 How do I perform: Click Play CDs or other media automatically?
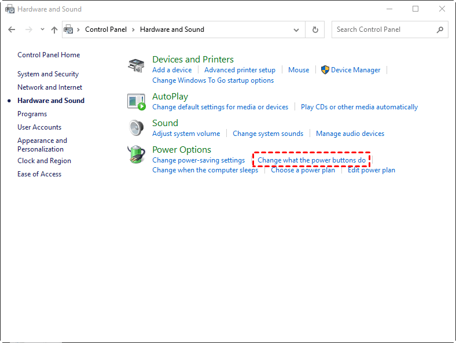point(359,107)
